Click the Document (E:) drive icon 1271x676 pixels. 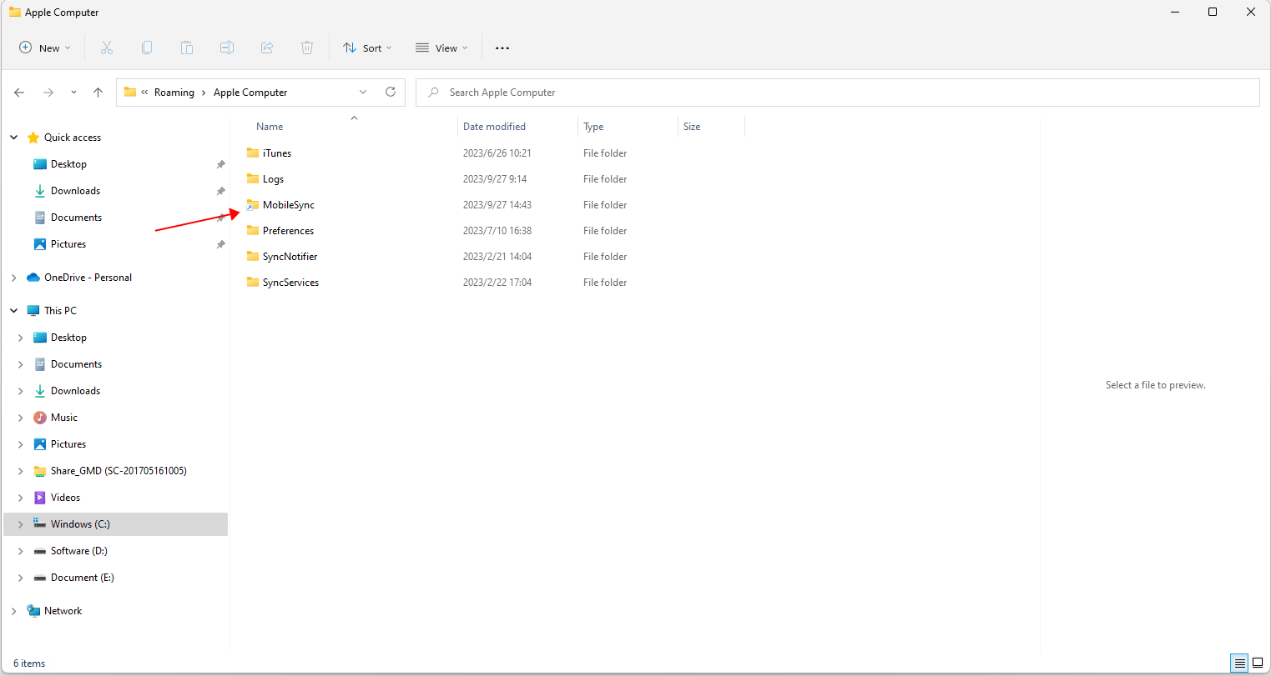pyautogui.click(x=40, y=578)
